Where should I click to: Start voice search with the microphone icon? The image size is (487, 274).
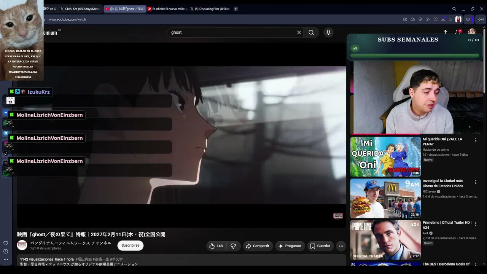click(x=328, y=32)
